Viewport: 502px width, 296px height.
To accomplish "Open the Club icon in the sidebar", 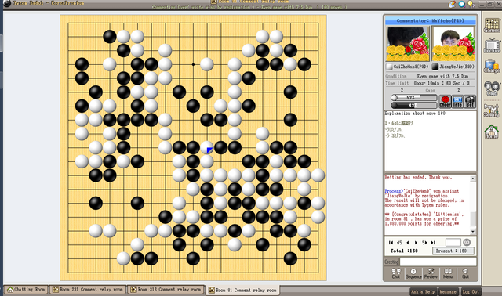I will (492, 88).
